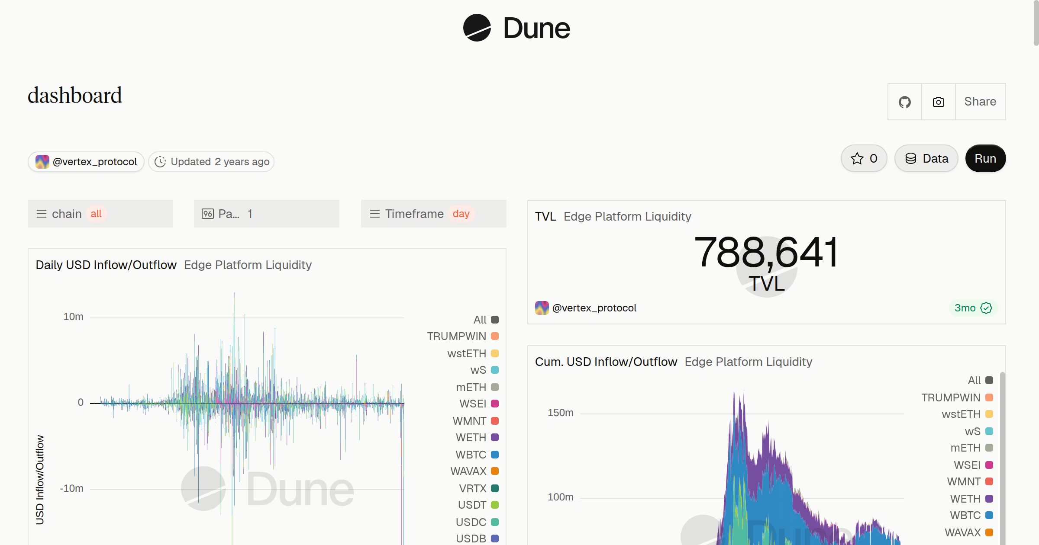
Task: Toggle WETH series in Daily chart legend
Action: 477,437
